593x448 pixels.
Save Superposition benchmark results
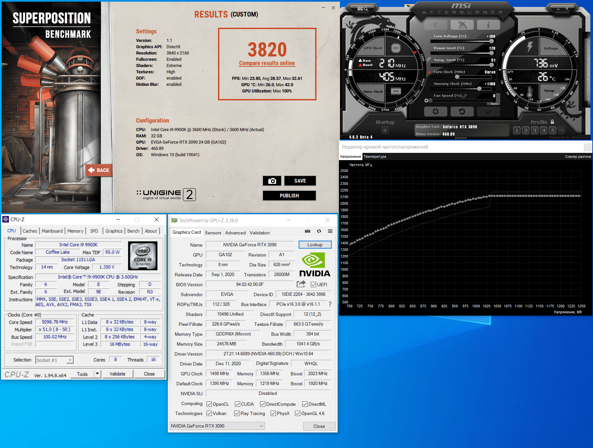click(x=300, y=181)
